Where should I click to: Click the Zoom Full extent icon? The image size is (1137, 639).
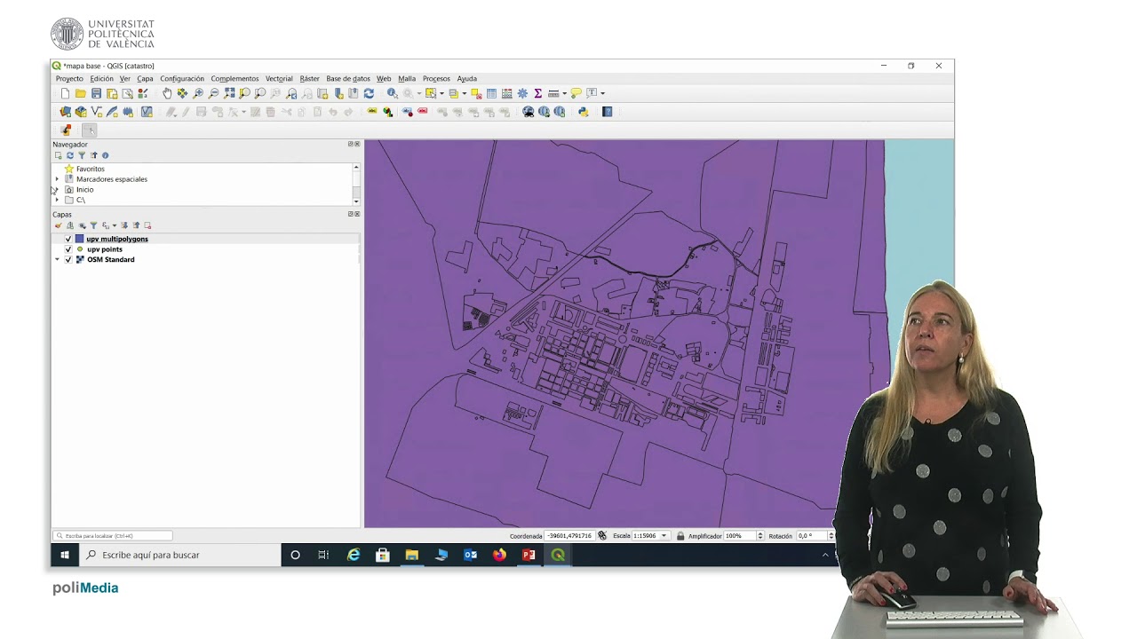(x=229, y=93)
